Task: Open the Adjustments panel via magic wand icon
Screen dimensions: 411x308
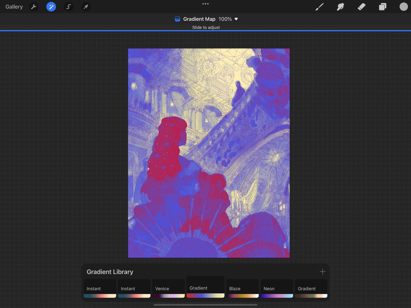Action: [x=51, y=7]
